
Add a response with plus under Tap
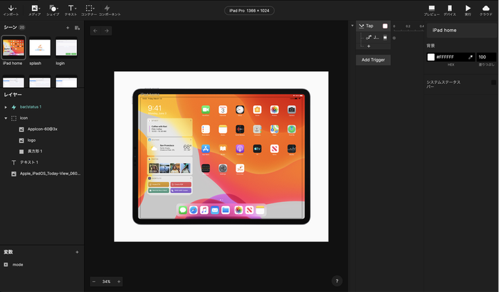[x=369, y=46]
